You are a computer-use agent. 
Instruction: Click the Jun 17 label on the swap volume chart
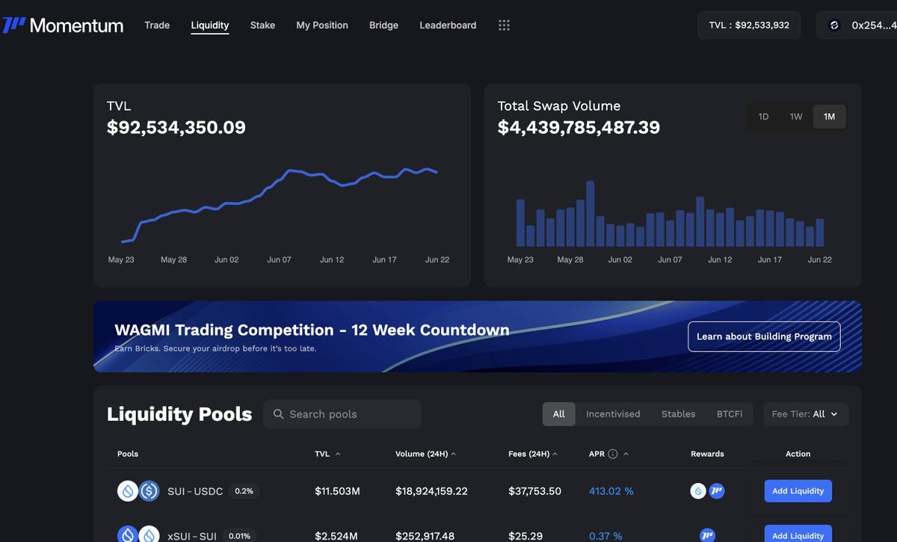coord(770,260)
